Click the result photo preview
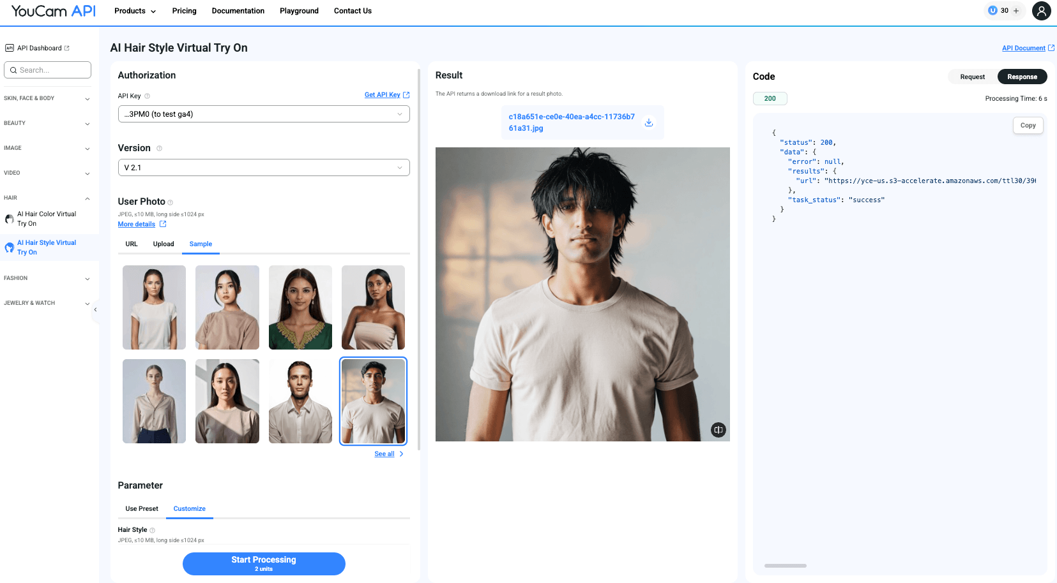This screenshot has width=1057, height=583. click(582, 294)
